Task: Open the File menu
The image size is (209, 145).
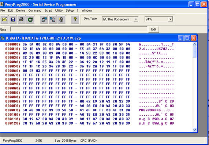Action: pyautogui.click(x=3, y=11)
